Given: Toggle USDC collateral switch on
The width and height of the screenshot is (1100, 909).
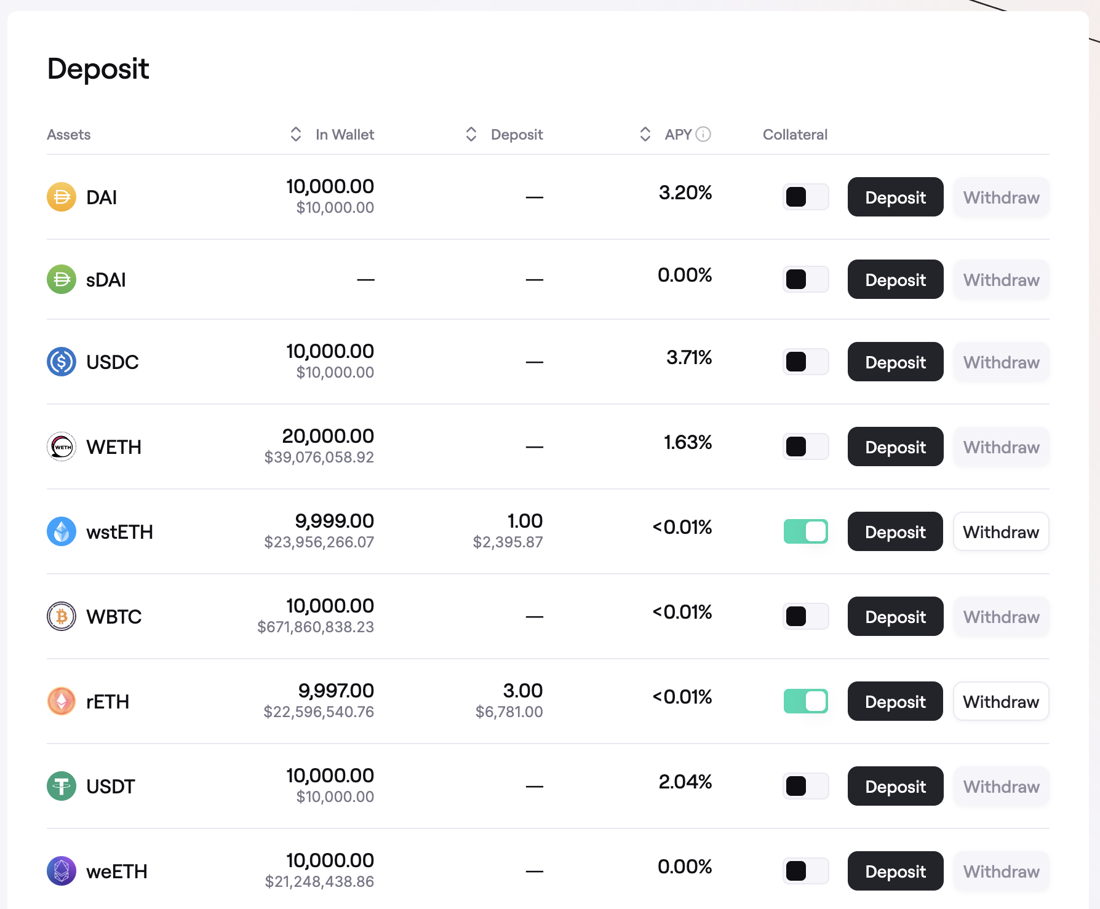Looking at the screenshot, I should [x=805, y=362].
